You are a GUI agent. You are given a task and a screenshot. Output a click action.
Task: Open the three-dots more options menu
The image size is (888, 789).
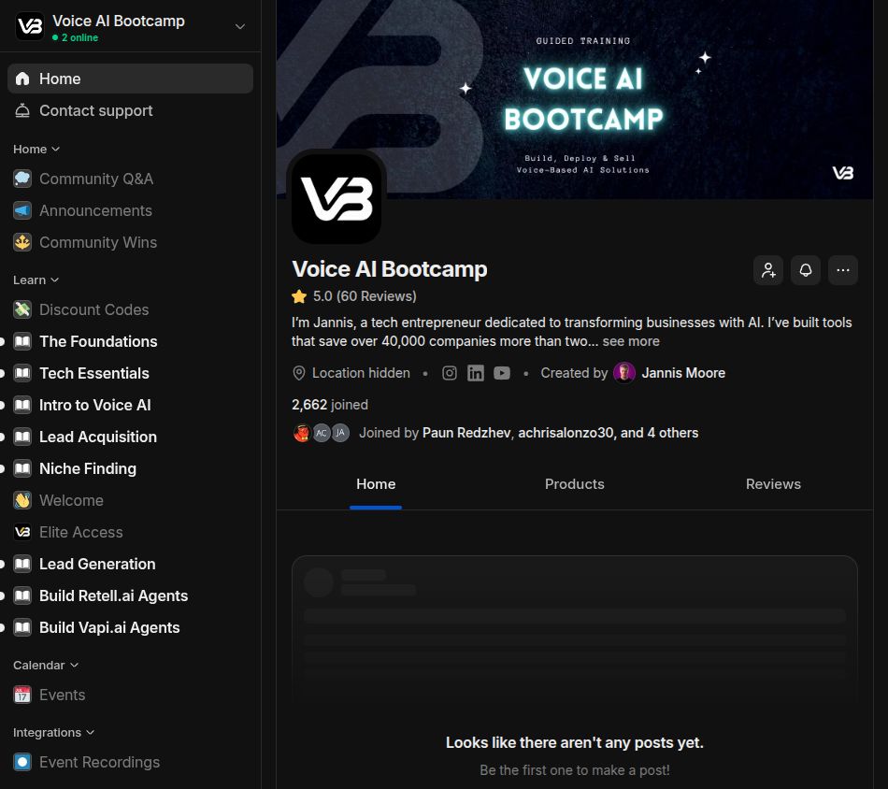coord(843,270)
